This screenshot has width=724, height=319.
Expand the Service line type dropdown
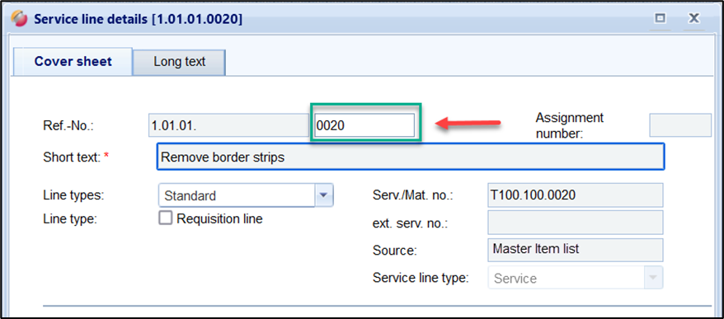(x=653, y=278)
